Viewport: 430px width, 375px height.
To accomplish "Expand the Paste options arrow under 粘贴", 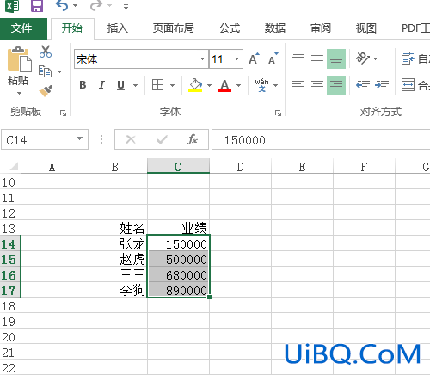I will tap(19, 93).
